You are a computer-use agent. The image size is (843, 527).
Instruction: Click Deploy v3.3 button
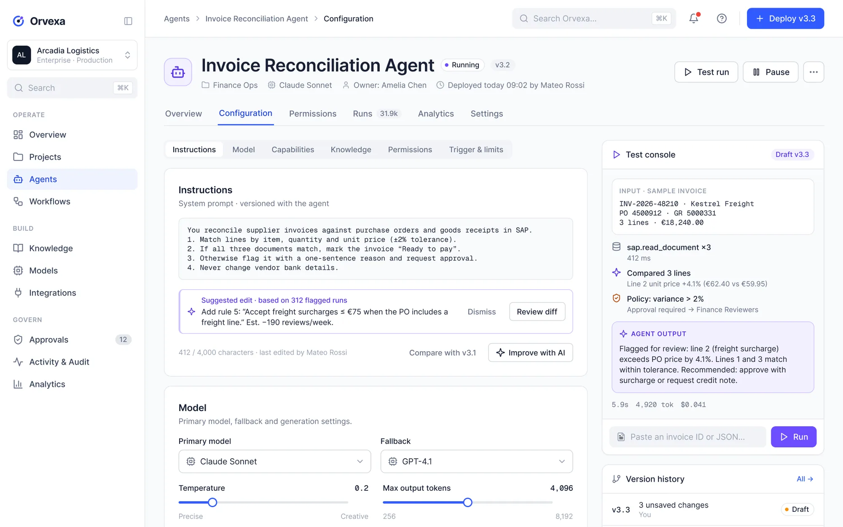tap(785, 19)
